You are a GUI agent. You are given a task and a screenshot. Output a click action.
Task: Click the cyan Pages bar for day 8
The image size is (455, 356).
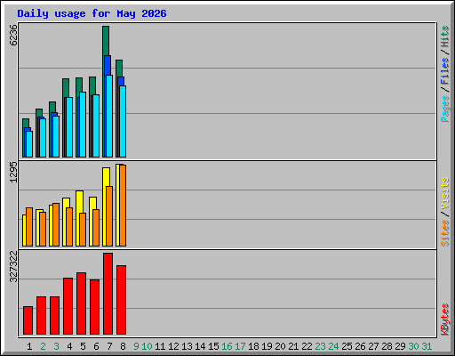pos(123,121)
